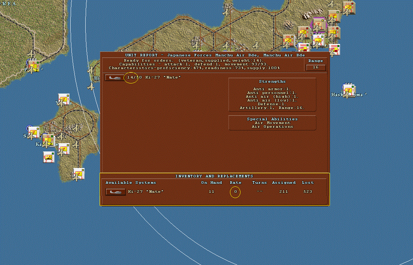The height and width of the screenshot is (265, 413).
Task: Click the Ki-27 "Nate" name under Available Systems
Action: pos(146,192)
